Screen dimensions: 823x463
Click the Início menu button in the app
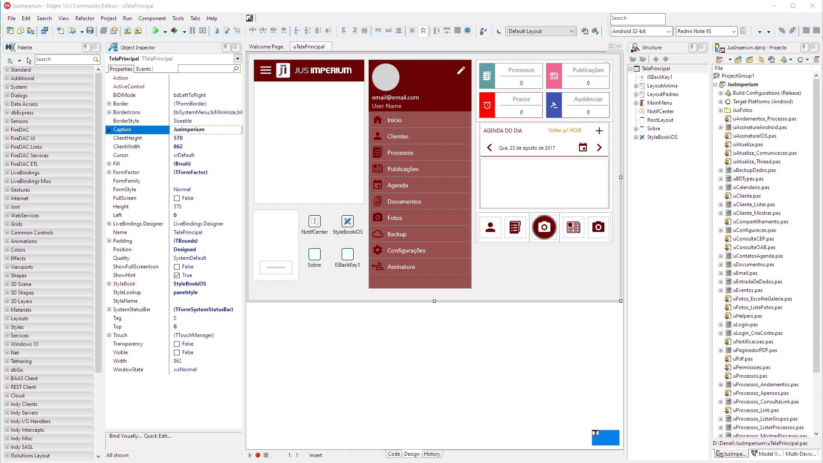pyautogui.click(x=420, y=120)
